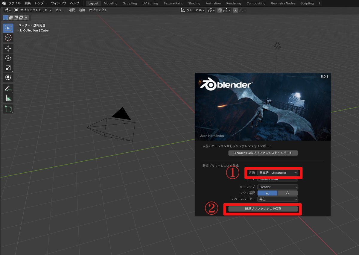Open the 選択 viewport menu
This screenshot has width=359, height=255.
pos(72,10)
